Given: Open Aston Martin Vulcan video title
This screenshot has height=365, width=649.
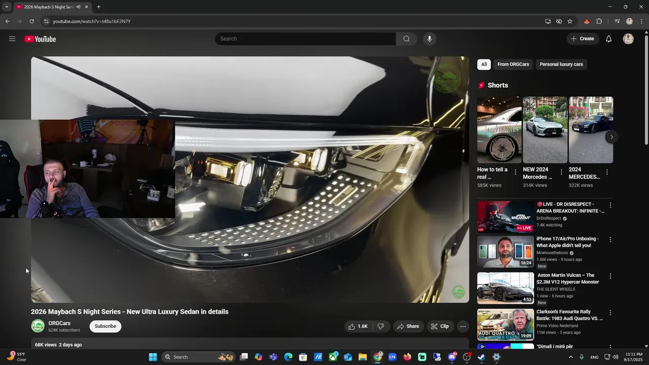Looking at the screenshot, I should (x=568, y=278).
